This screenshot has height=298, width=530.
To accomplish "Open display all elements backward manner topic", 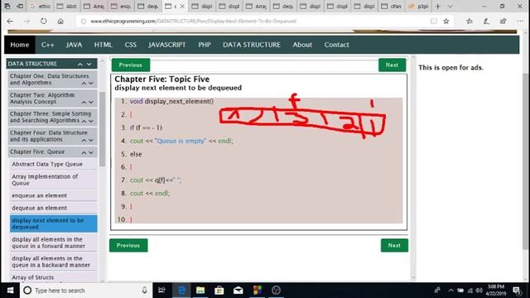I will (53, 262).
